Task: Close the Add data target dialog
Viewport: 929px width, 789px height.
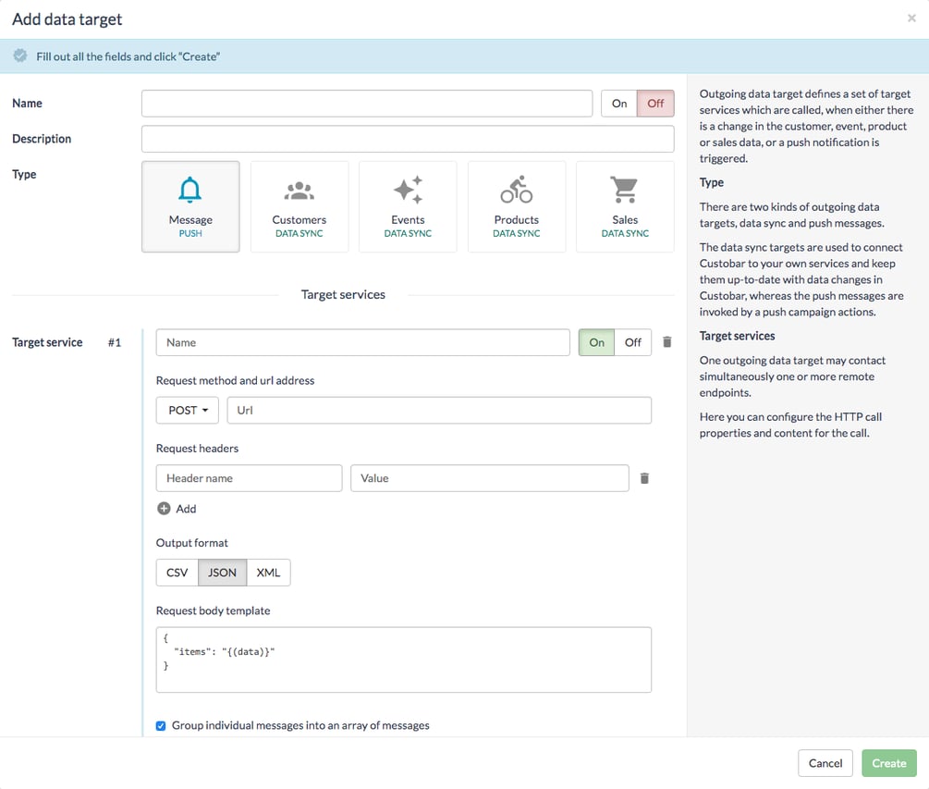Action: click(x=911, y=18)
